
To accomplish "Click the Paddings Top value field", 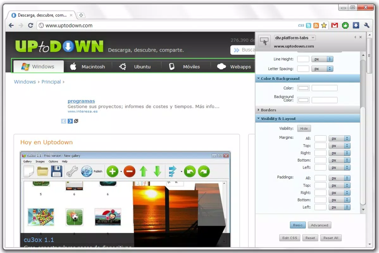I will pyautogui.click(x=320, y=185).
